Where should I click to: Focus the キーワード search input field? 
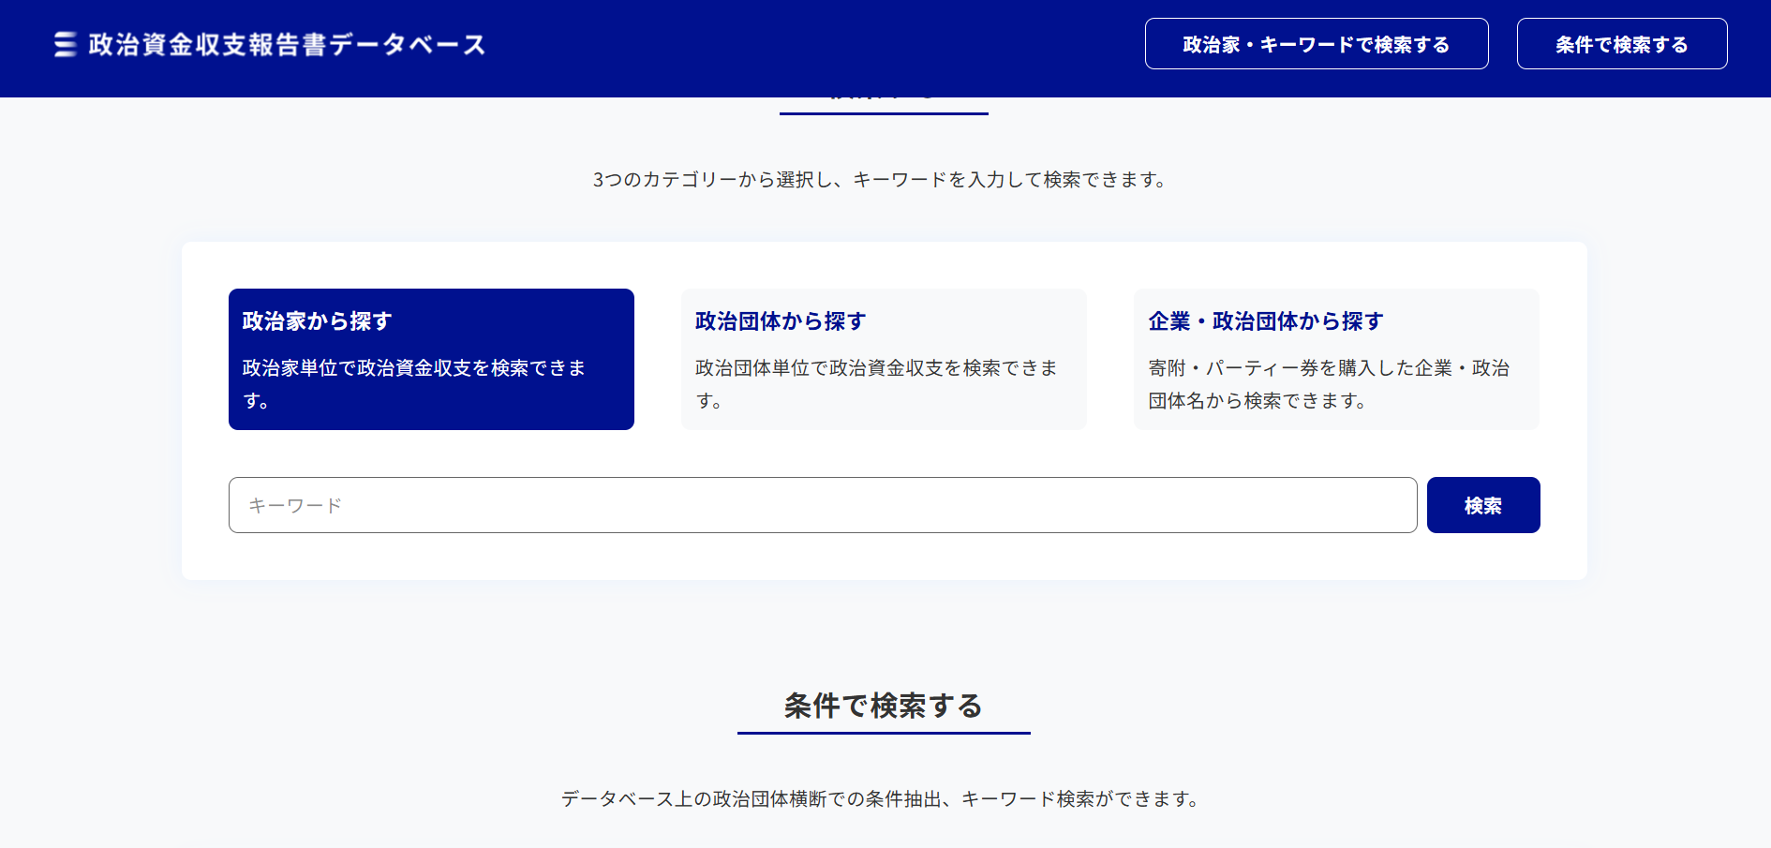click(x=822, y=505)
